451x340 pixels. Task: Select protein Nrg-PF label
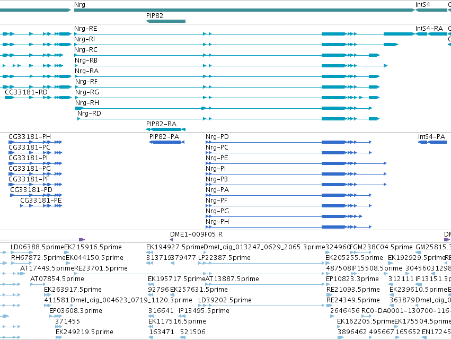(217, 200)
